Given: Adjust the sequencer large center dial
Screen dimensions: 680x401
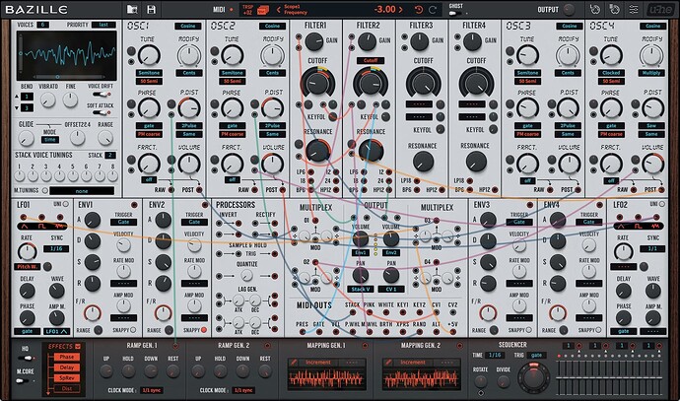Looking at the screenshot, I should click(x=533, y=376).
